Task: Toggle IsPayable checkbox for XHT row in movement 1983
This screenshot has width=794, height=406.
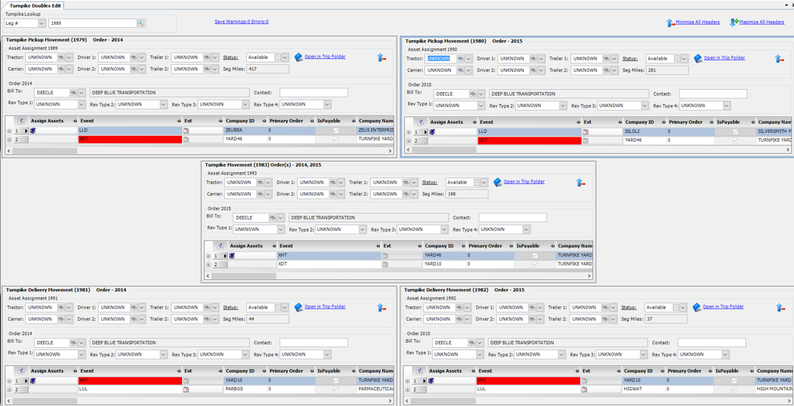Action: coord(535,256)
